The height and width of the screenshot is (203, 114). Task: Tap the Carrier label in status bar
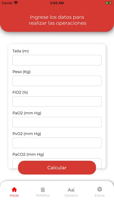click(7, 3)
